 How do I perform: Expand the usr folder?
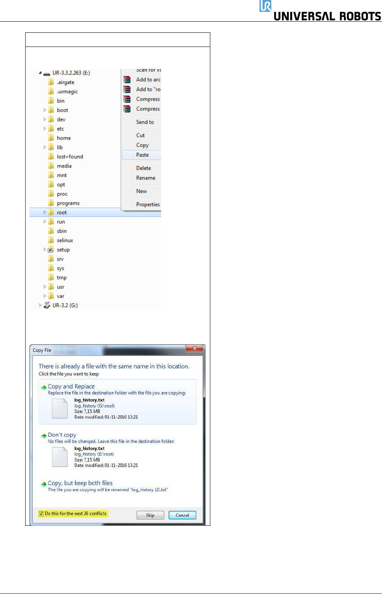[45, 287]
